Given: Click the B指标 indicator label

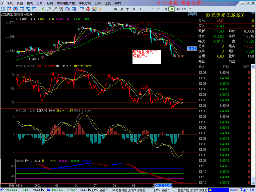Looking at the screenshot, I should click(x=20, y=161).
